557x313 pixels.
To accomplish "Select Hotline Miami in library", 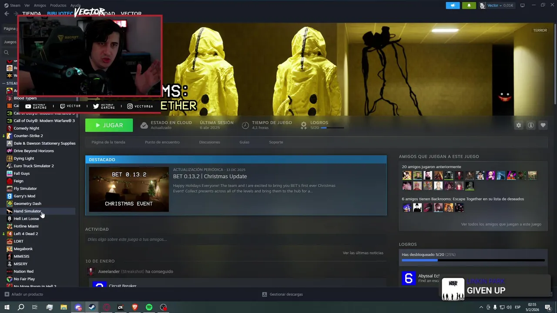I will tap(38, 226).
